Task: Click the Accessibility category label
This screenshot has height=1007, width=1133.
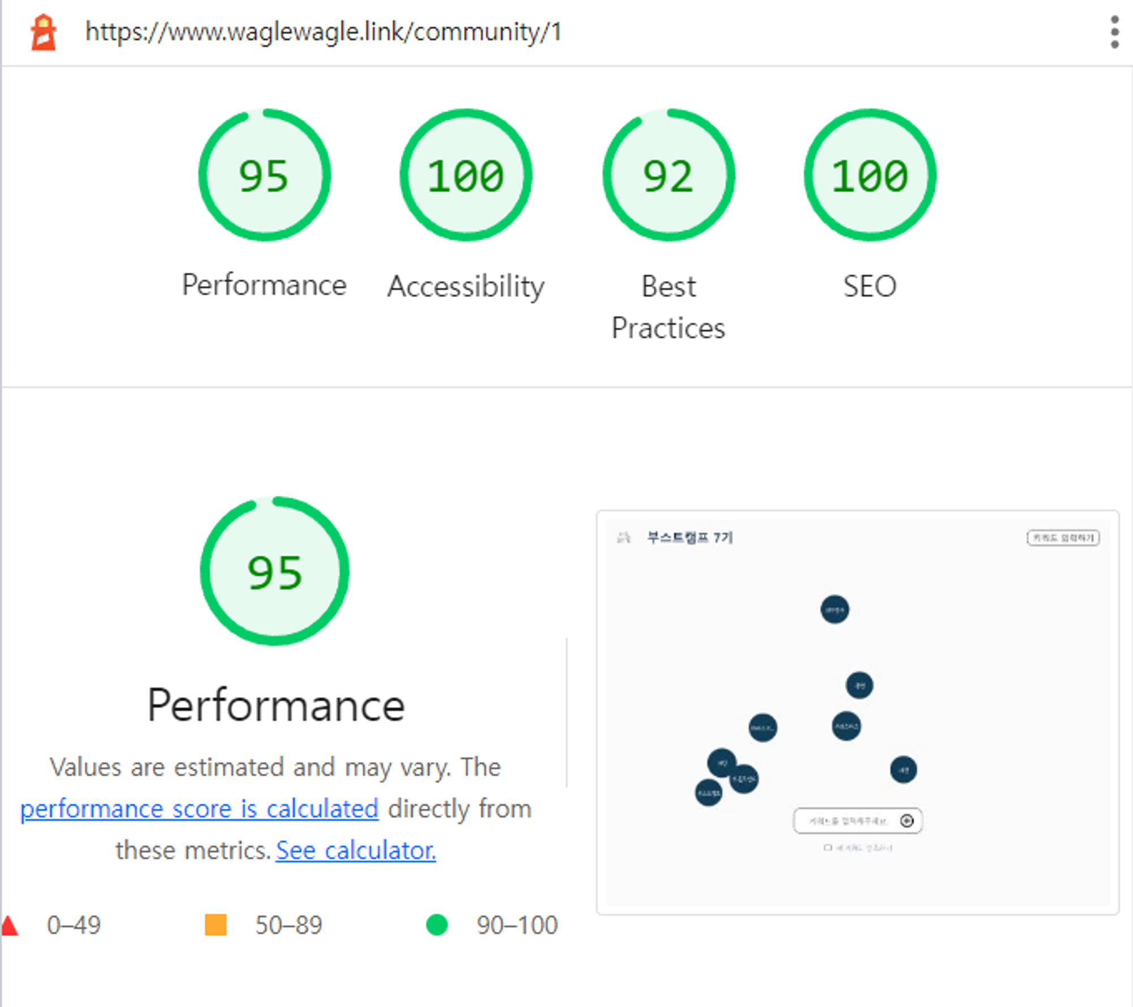Action: [466, 286]
